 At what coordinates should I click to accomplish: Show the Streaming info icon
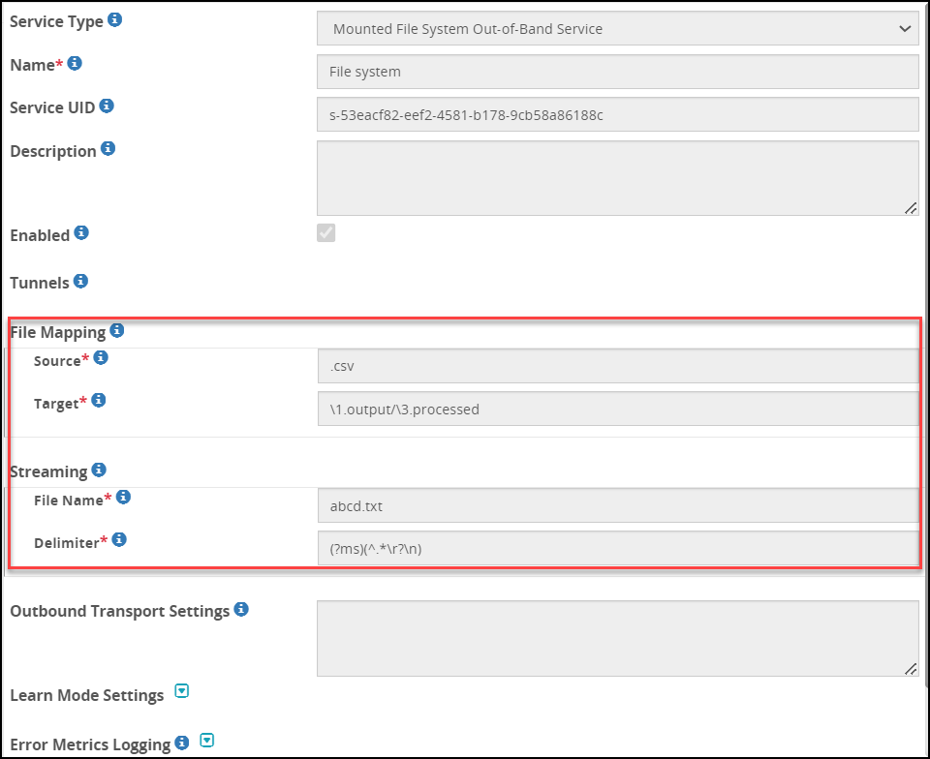pos(99,470)
